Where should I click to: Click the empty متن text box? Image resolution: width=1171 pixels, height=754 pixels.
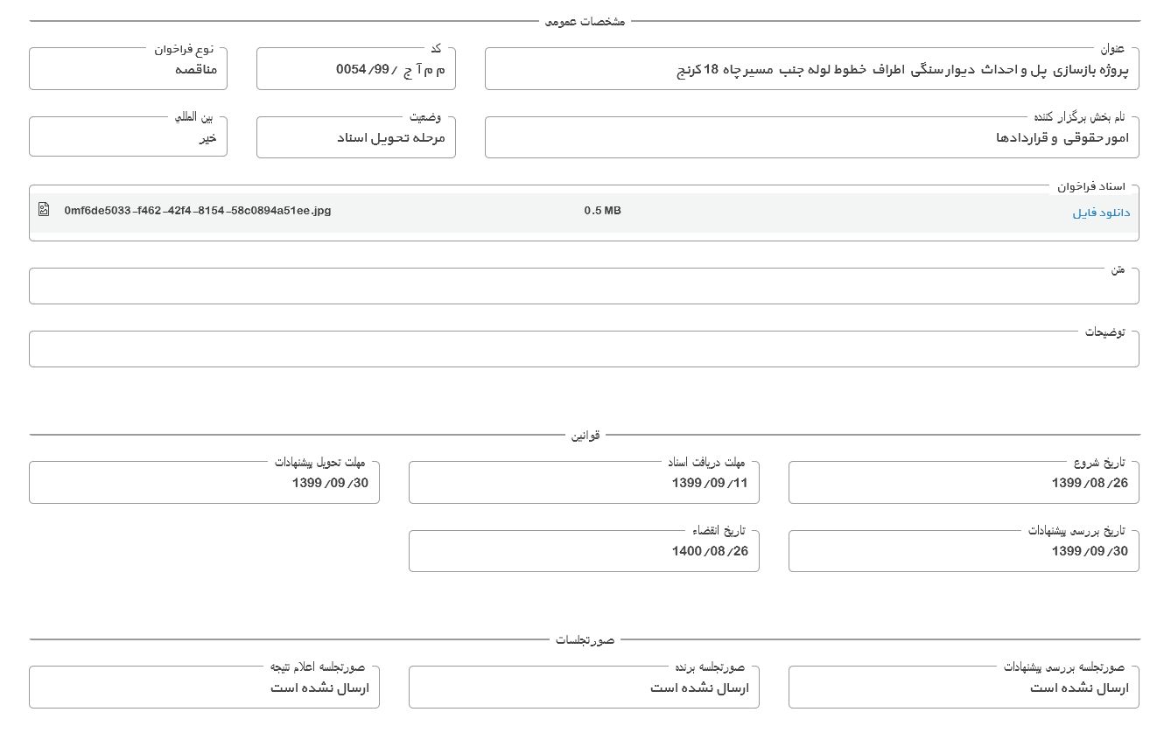tap(584, 286)
